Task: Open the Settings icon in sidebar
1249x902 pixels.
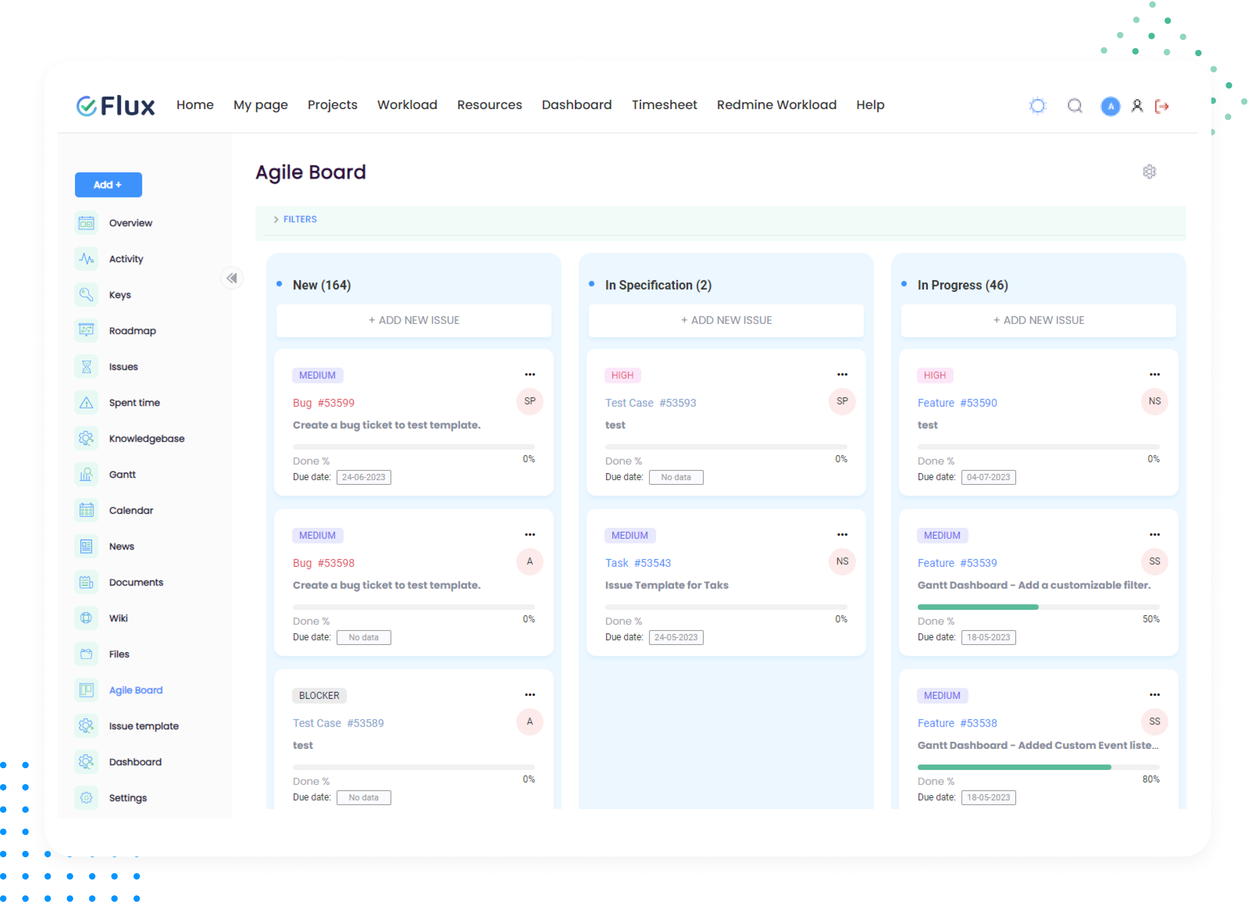Action: (x=87, y=798)
